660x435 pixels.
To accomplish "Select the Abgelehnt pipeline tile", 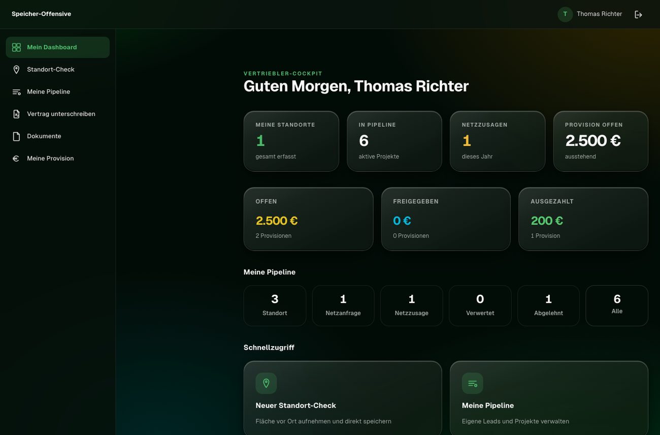I will pyautogui.click(x=548, y=305).
